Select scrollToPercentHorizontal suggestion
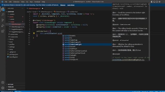This screenshot has height=92, width=165. pos(87,51)
